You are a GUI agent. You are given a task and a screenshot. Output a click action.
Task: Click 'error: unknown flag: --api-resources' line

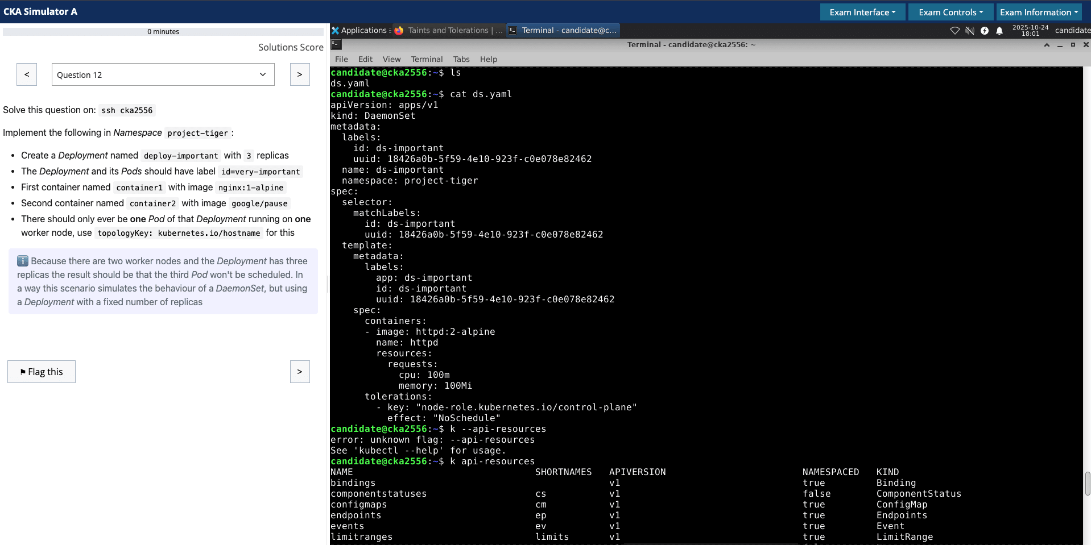432,440
